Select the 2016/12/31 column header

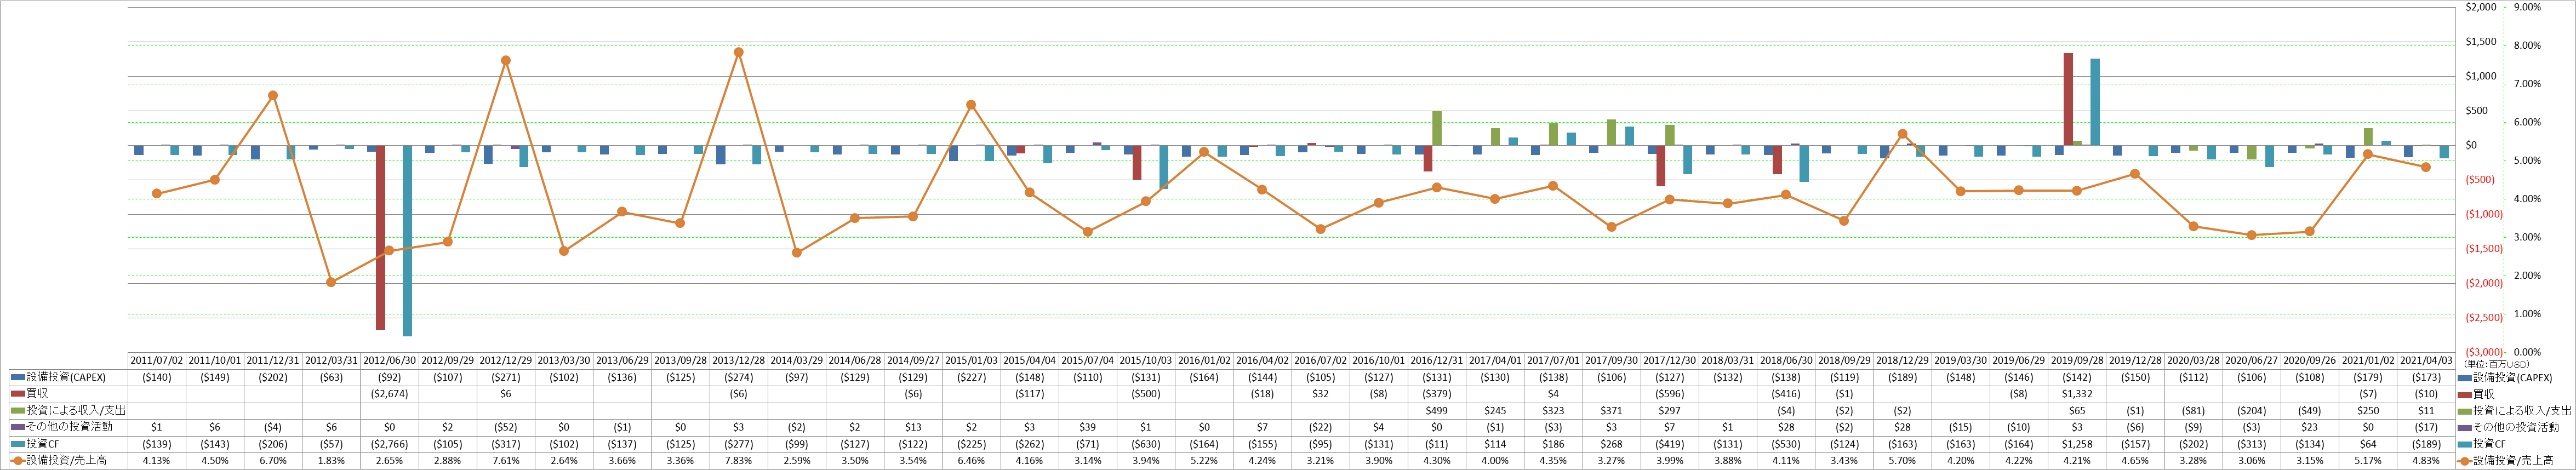[x=1437, y=361]
